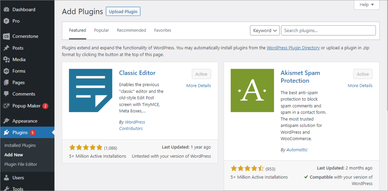
Task: Switch to the Popular tab
Action: coord(101,30)
